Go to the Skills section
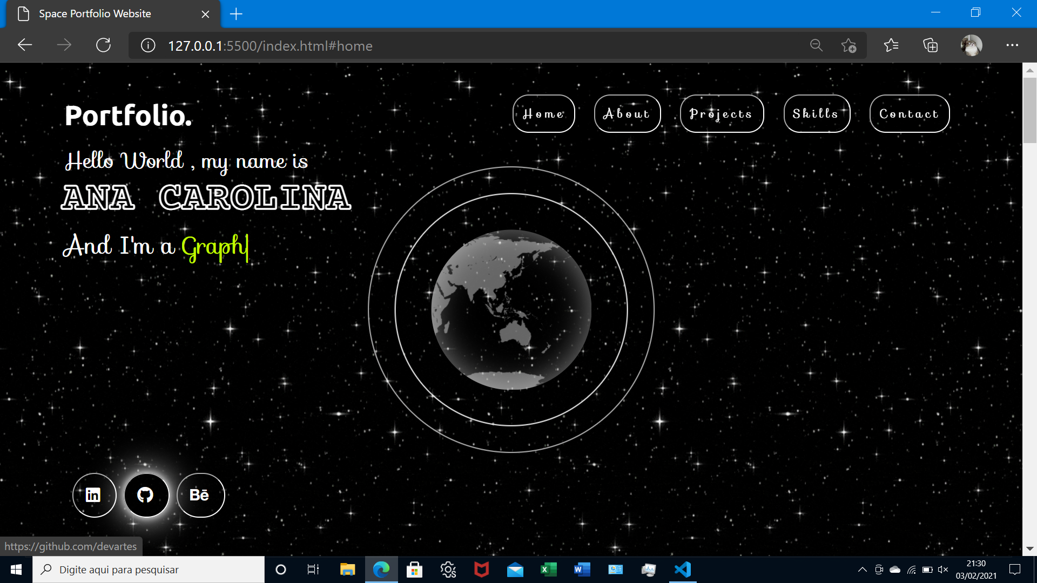The width and height of the screenshot is (1037, 583). (816, 113)
